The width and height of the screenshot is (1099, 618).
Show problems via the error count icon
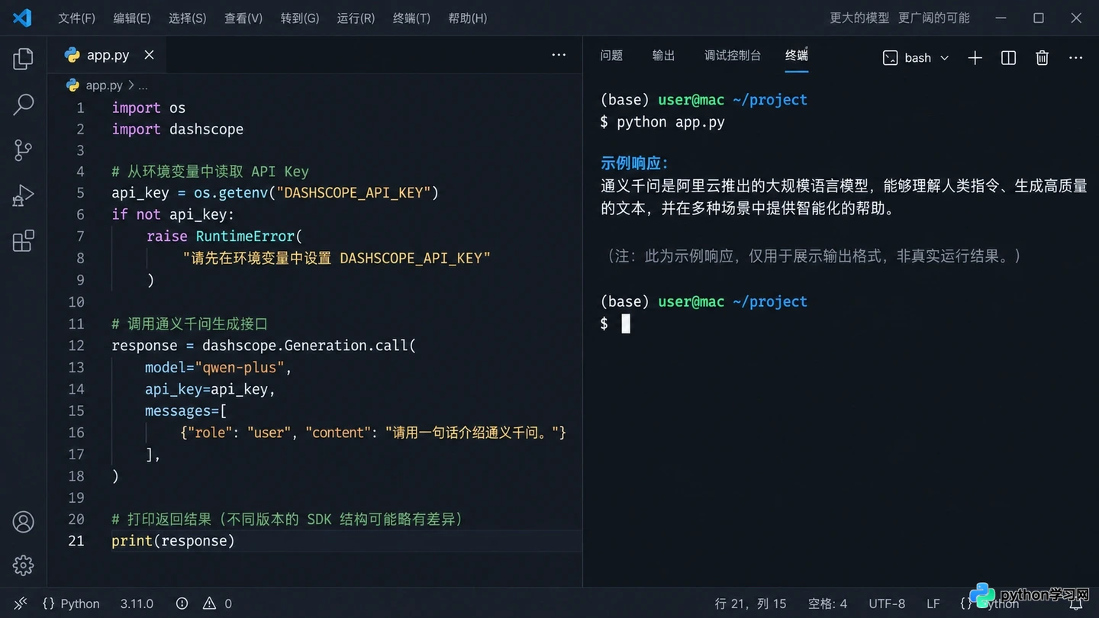pyautogui.click(x=182, y=604)
